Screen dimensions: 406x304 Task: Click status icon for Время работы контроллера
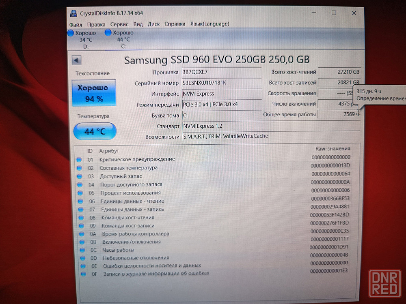[x=82, y=234]
